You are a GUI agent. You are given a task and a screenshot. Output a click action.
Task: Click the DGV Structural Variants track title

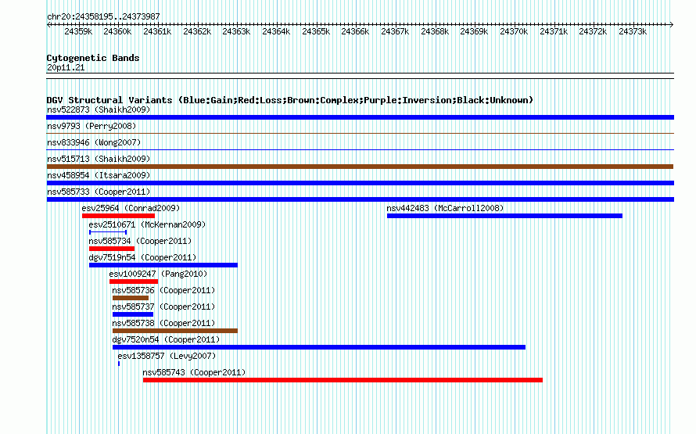(x=290, y=100)
